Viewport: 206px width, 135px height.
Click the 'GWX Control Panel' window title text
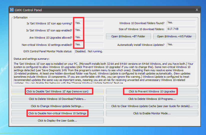pos(28,10)
